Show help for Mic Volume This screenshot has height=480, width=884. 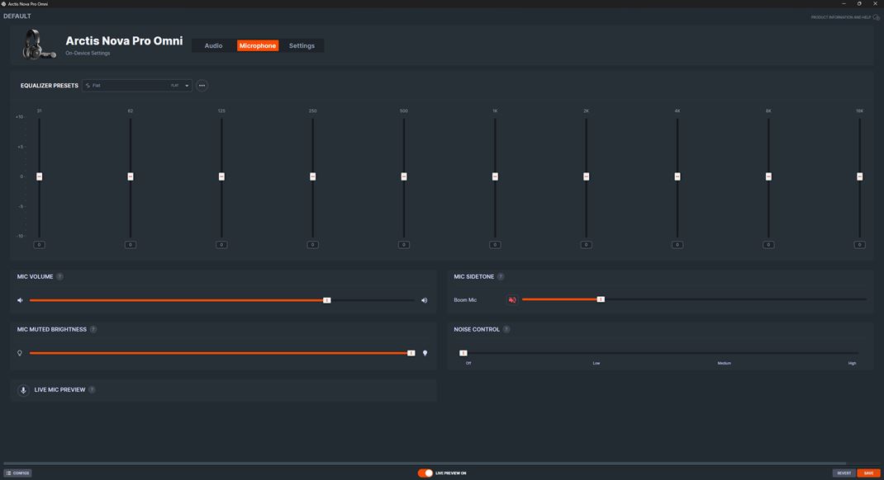click(59, 277)
